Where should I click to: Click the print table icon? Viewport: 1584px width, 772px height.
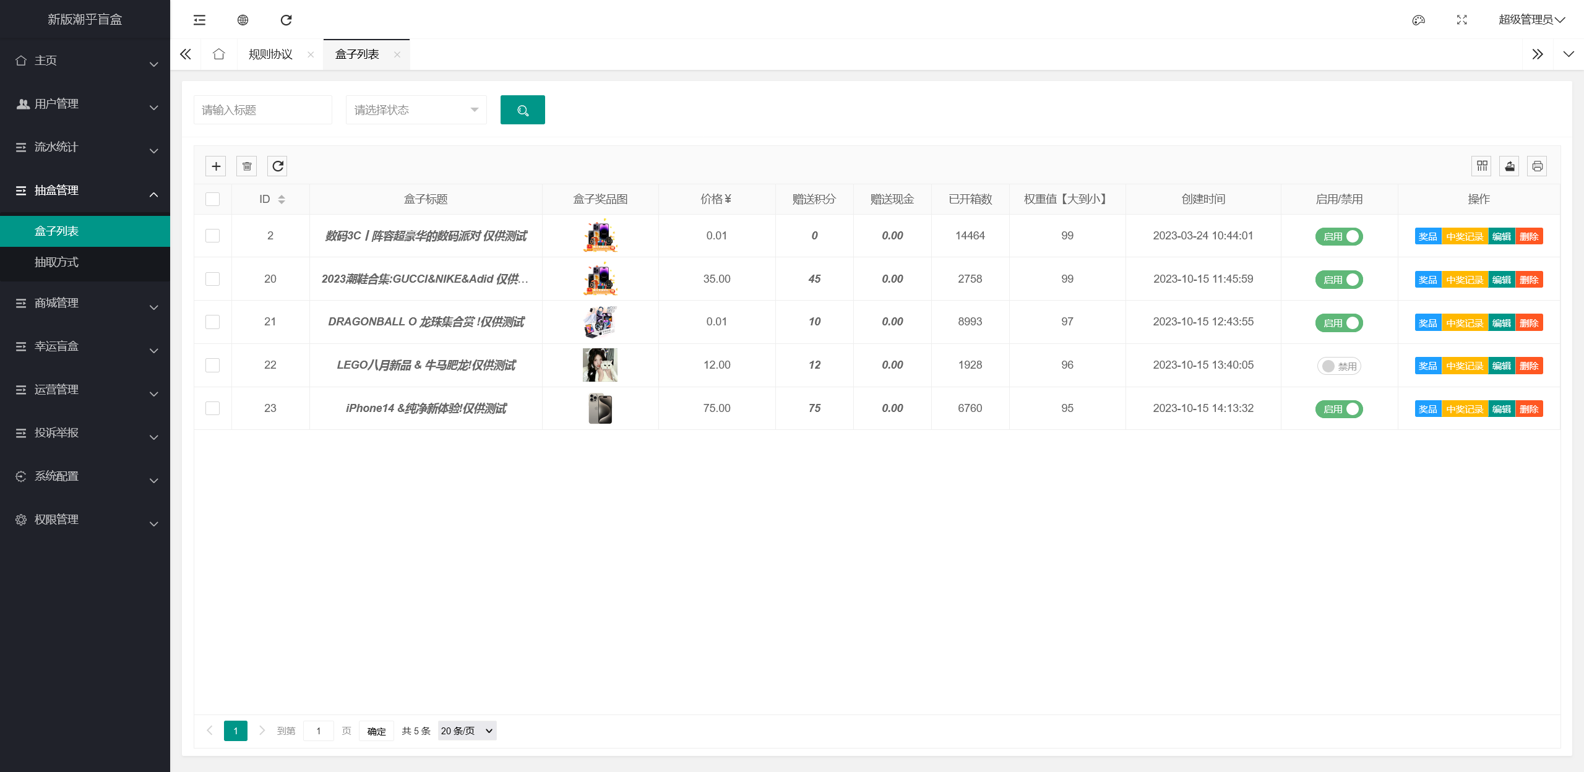(1537, 166)
